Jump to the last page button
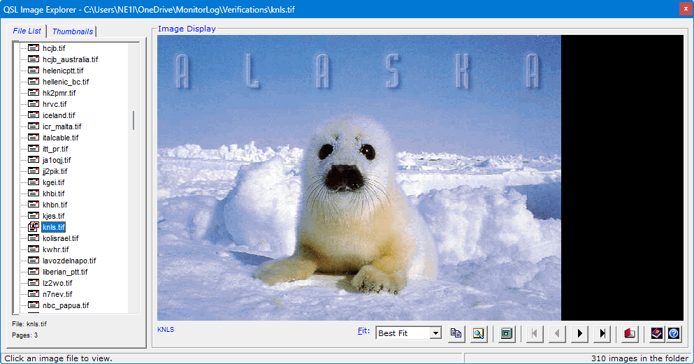 tap(602, 333)
